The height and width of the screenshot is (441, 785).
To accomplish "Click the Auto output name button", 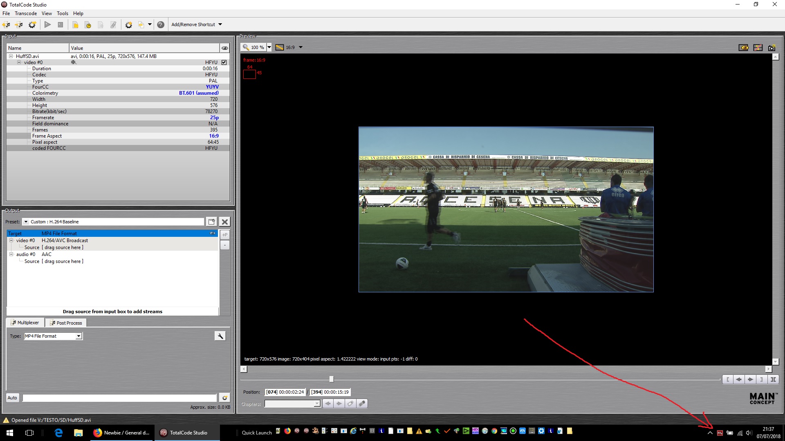I will [x=12, y=398].
